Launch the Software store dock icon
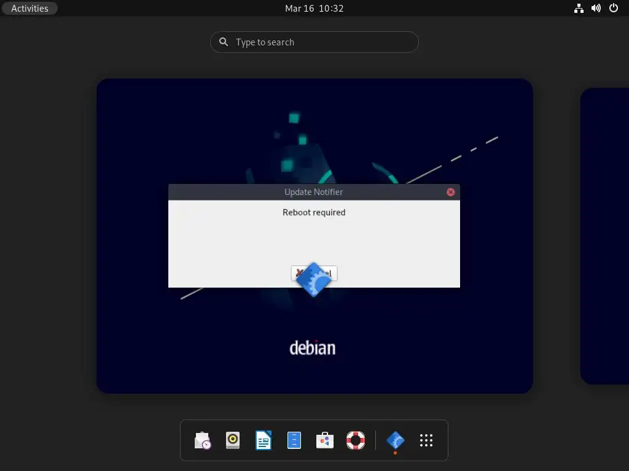The height and width of the screenshot is (471, 629). tap(325, 440)
